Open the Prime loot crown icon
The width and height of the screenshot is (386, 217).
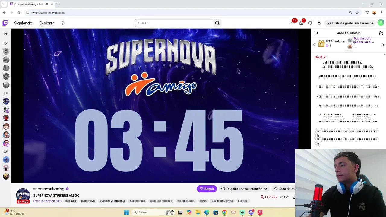293,23
